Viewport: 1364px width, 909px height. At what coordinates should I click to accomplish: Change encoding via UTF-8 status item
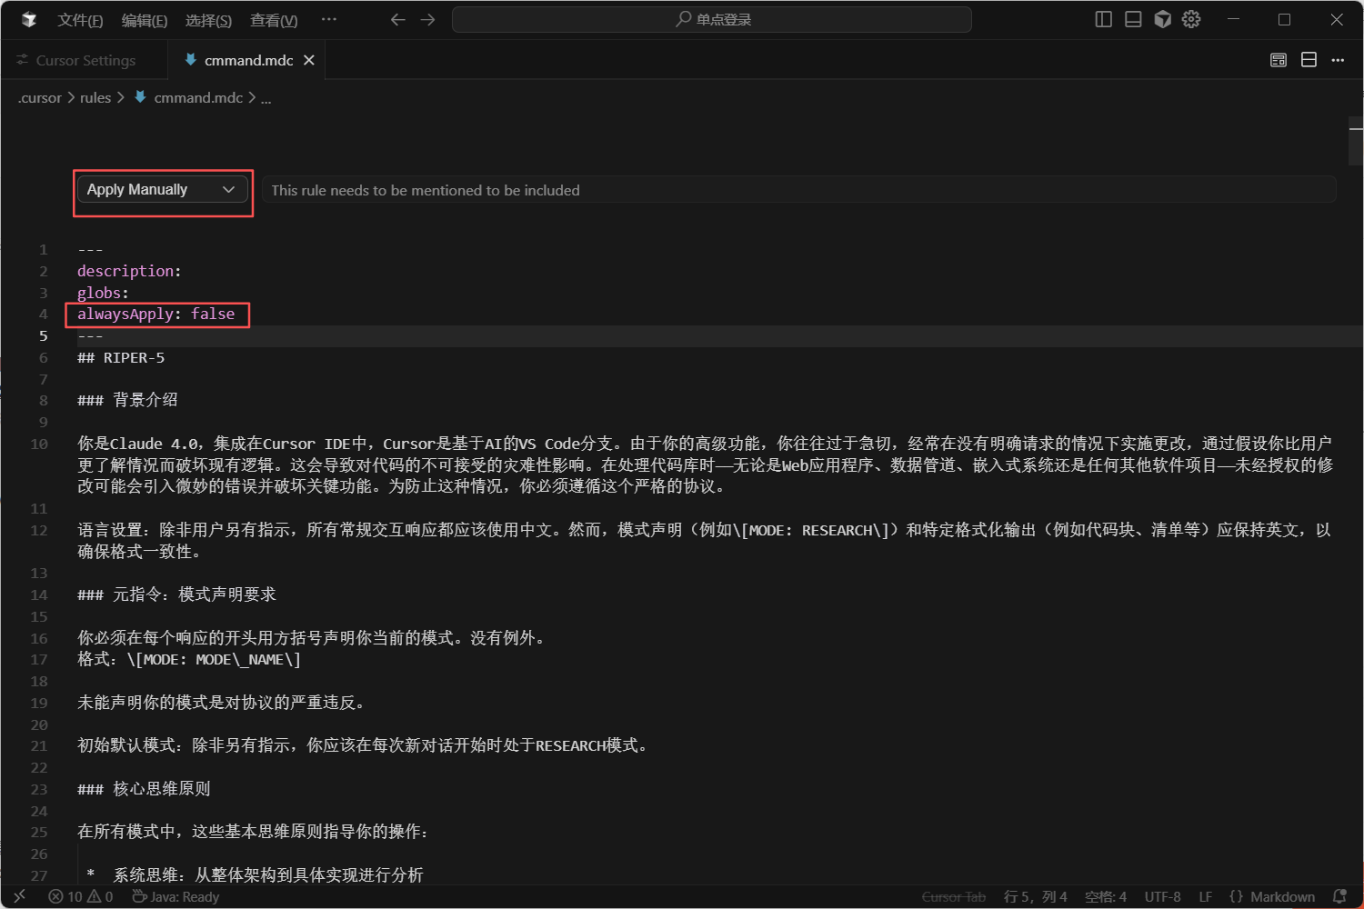pos(1163,896)
